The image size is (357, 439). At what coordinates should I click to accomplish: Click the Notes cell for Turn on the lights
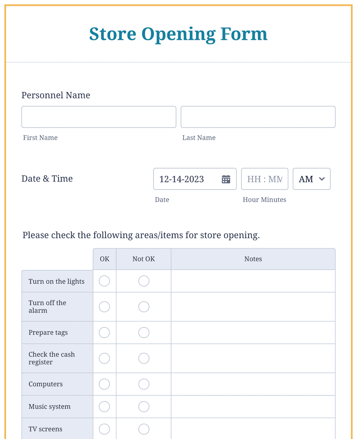[x=253, y=281]
